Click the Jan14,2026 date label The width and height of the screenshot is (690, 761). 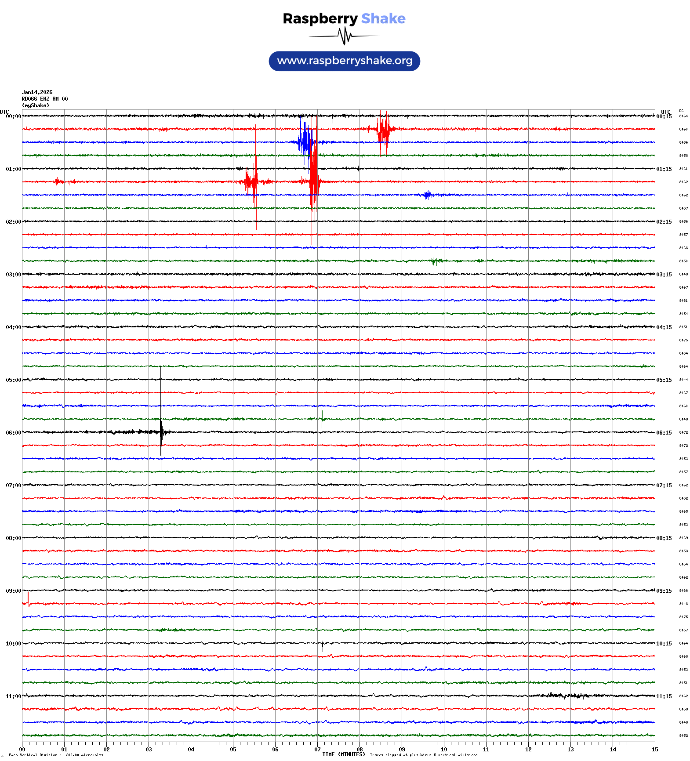coord(37,92)
